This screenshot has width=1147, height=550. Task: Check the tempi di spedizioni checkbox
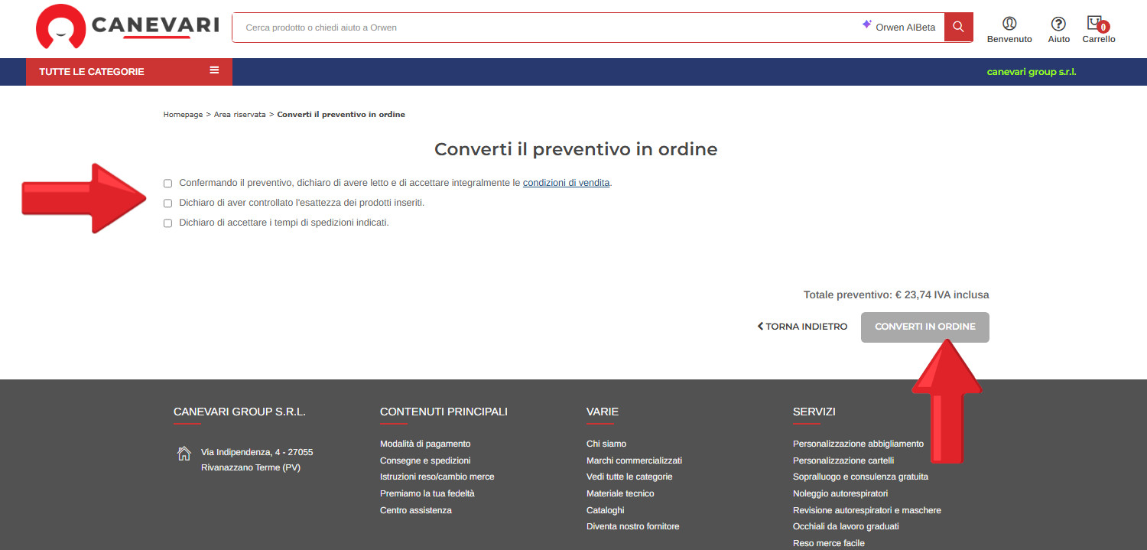(x=167, y=223)
